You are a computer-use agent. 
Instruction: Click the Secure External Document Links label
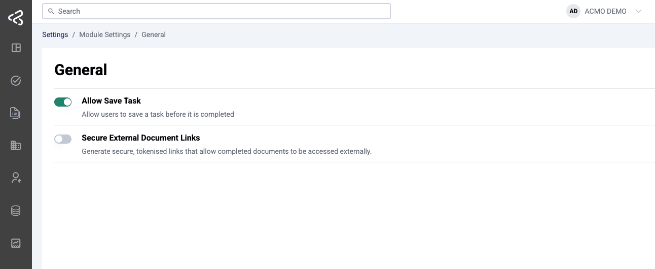pos(141,138)
